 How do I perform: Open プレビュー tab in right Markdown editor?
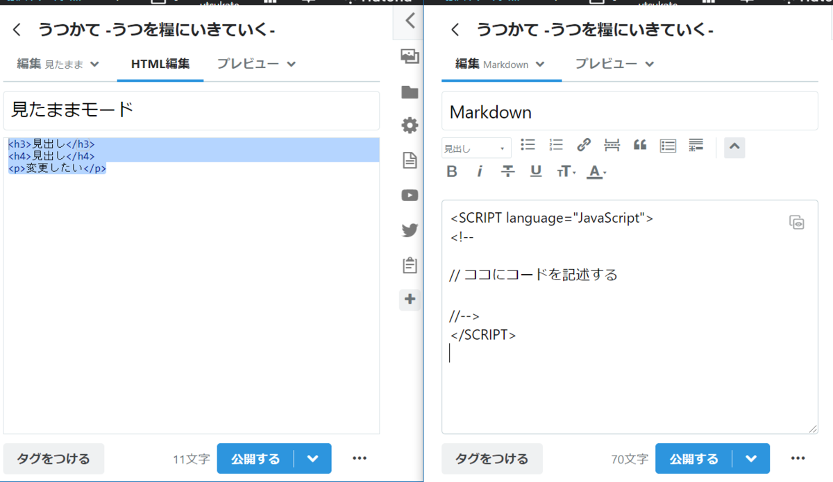click(x=614, y=64)
